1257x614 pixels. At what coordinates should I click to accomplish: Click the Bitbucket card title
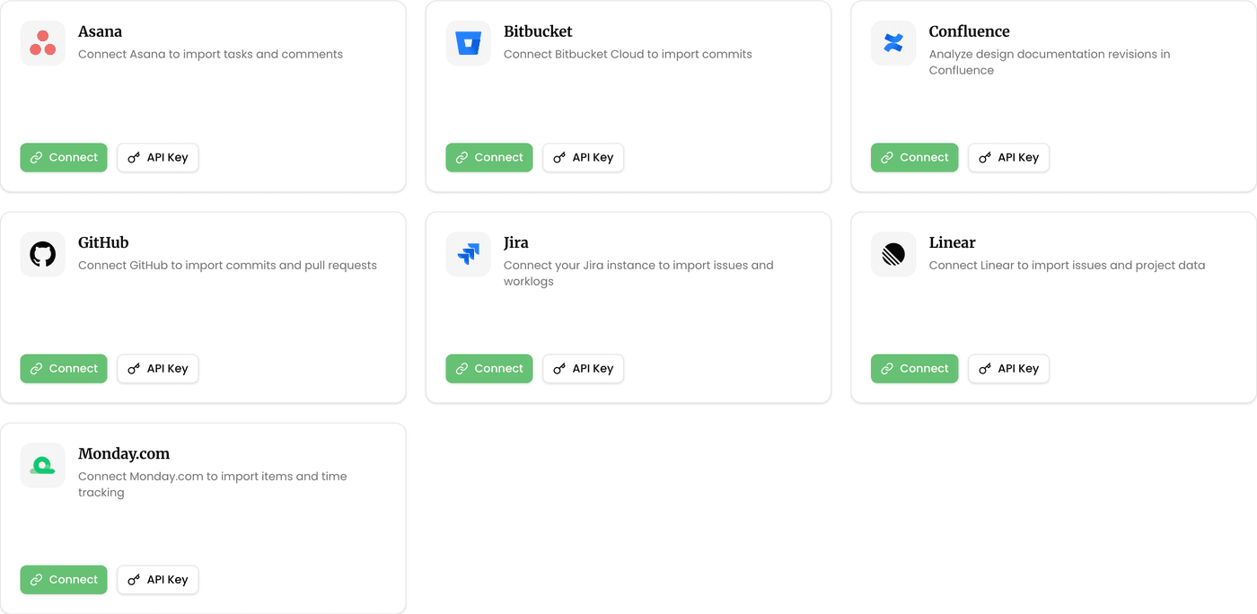538,31
